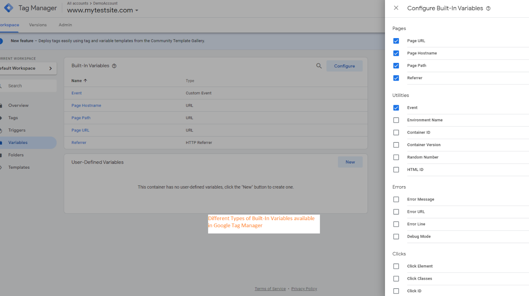Enable the Container ID variable
Image resolution: width=529 pixels, height=296 pixels.
(x=396, y=132)
